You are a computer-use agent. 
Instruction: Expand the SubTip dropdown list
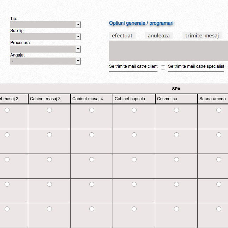pos(46,37)
